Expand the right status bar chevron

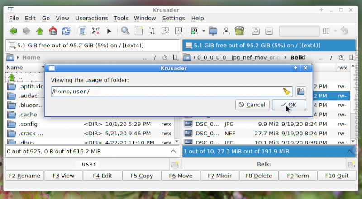click(349, 151)
